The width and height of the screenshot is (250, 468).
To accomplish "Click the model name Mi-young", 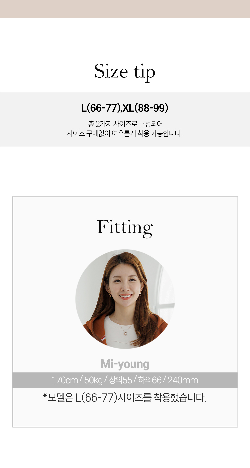I will 125,364.
